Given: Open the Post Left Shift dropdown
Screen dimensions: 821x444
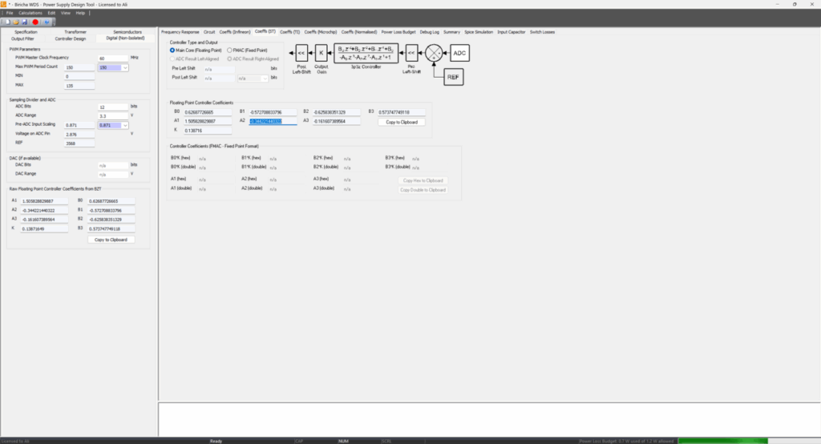Looking at the screenshot, I should click(x=264, y=78).
